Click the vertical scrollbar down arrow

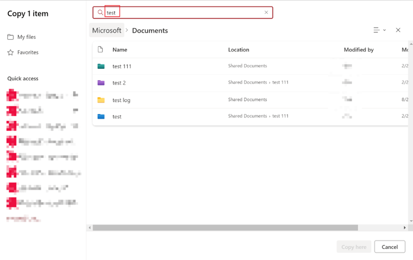coord(411,221)
